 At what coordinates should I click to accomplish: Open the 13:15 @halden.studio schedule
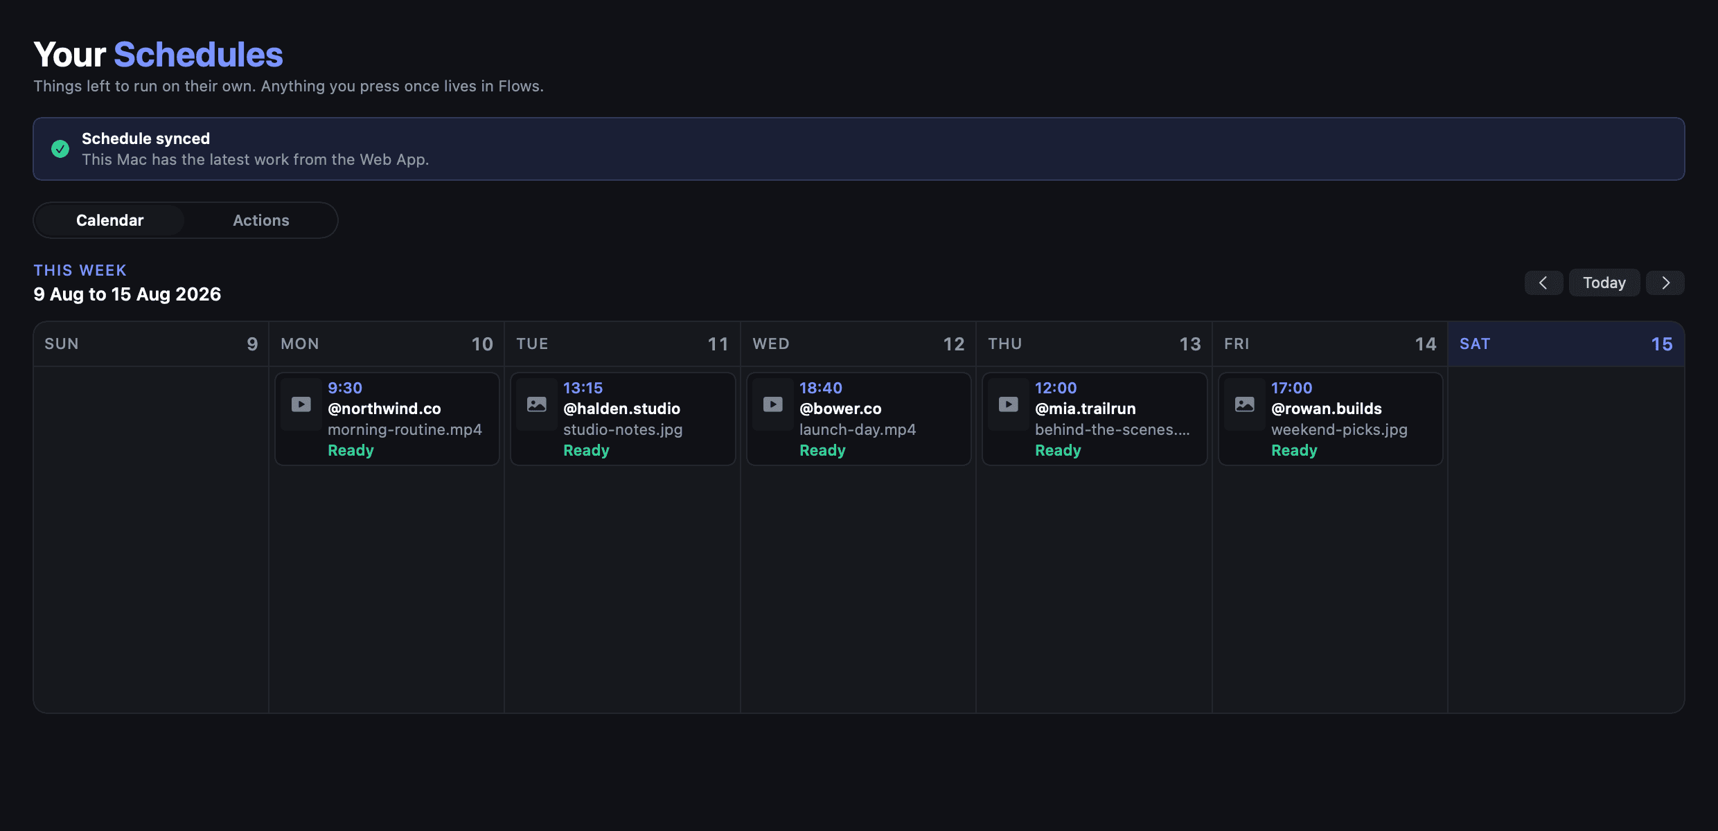point(623,419)
